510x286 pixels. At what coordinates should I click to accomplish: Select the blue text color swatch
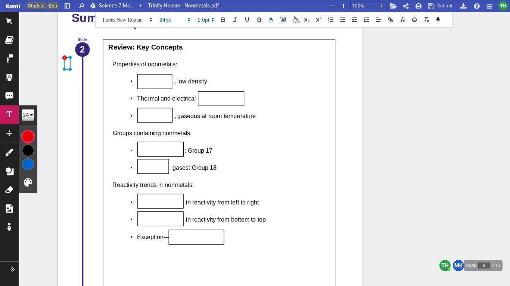[x=28, y=164]
